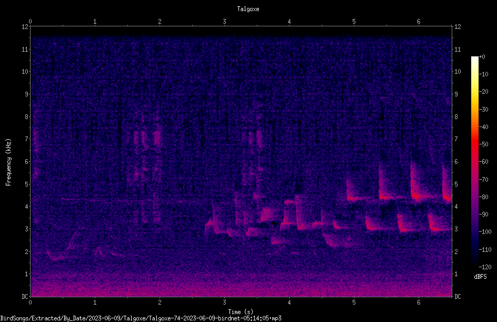
Task: Click the -10 colorbar label
Action: click(484, 74)
